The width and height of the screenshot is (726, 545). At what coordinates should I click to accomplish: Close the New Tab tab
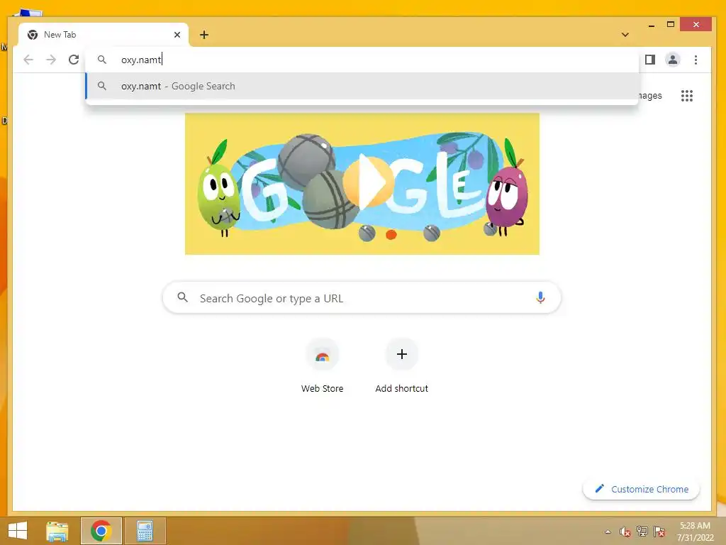click(x=177, y=35)
